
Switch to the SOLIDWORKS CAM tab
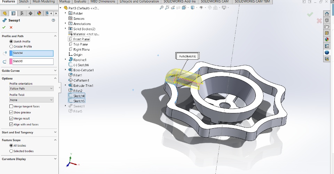[x=215, y=1]
